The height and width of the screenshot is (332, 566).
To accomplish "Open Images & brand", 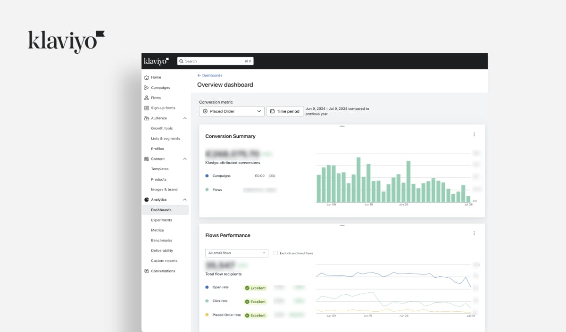I will [164, 190].
